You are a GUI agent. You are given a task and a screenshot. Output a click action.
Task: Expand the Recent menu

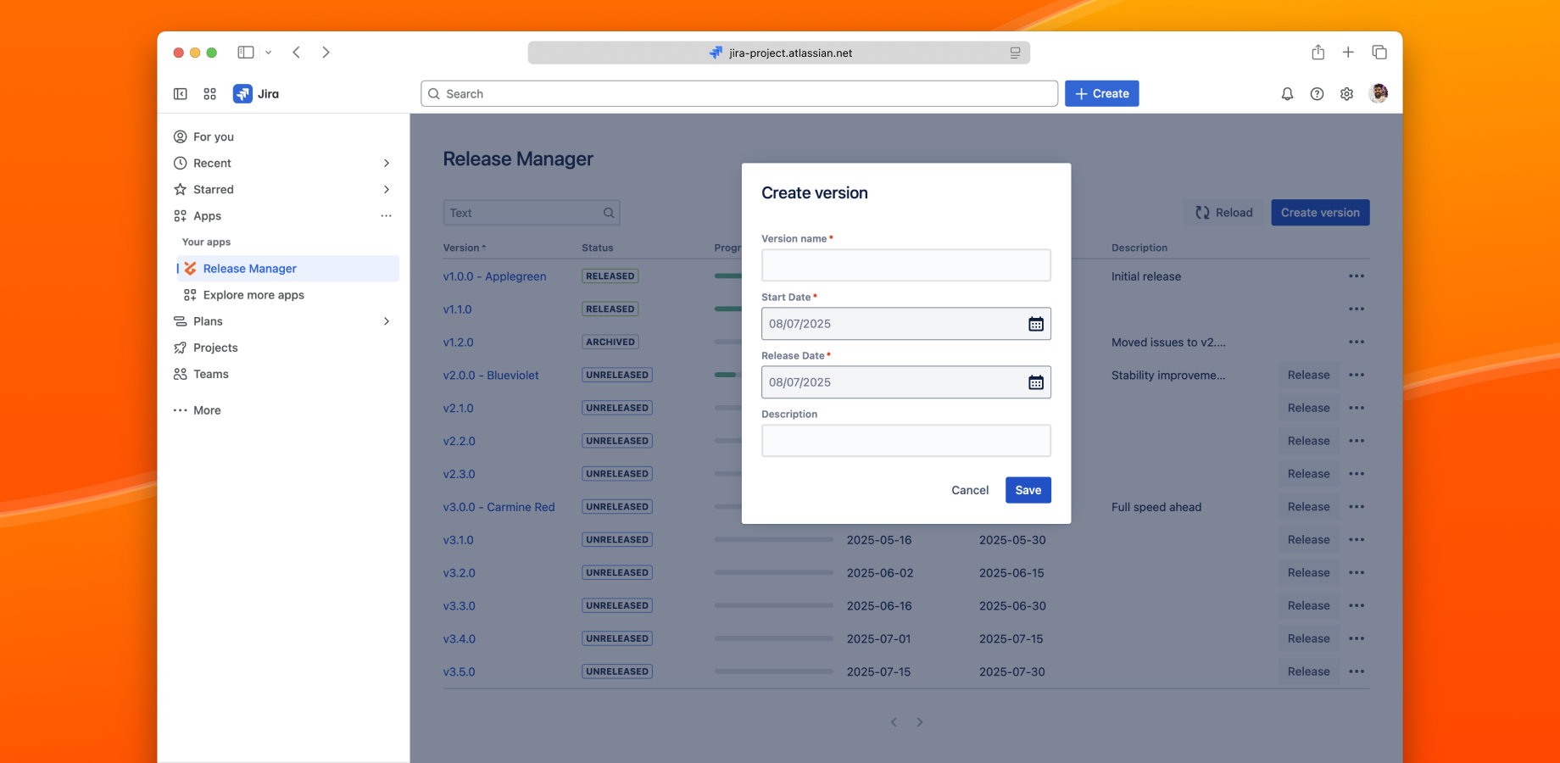click(387, 163)
